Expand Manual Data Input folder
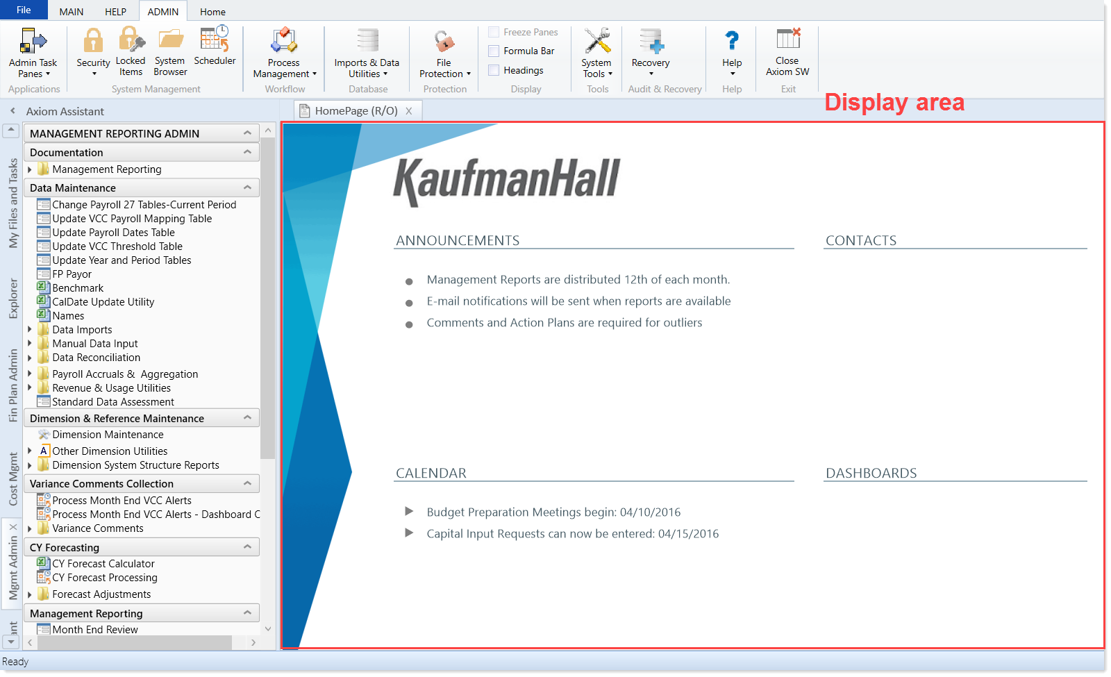Image resolution: width=1111 pixels, height=677 pixels. (30, 344)
